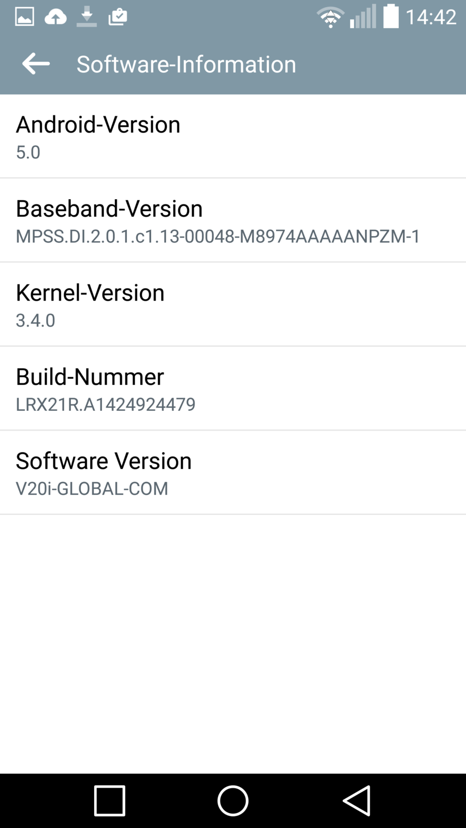Tap the battery indicator icon
This screenshot has height=828, width=466.
tap(391, 16)
